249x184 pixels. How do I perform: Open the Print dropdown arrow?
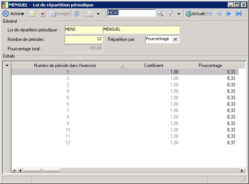(x=98, y=14)
